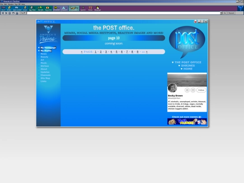Click the Home navigation icon
Viewport: 244px width, 183px height.
[x=17, y=13]
